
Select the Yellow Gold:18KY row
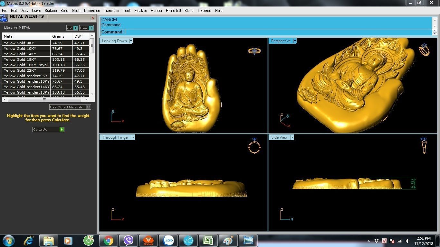(x=45, y=59)
